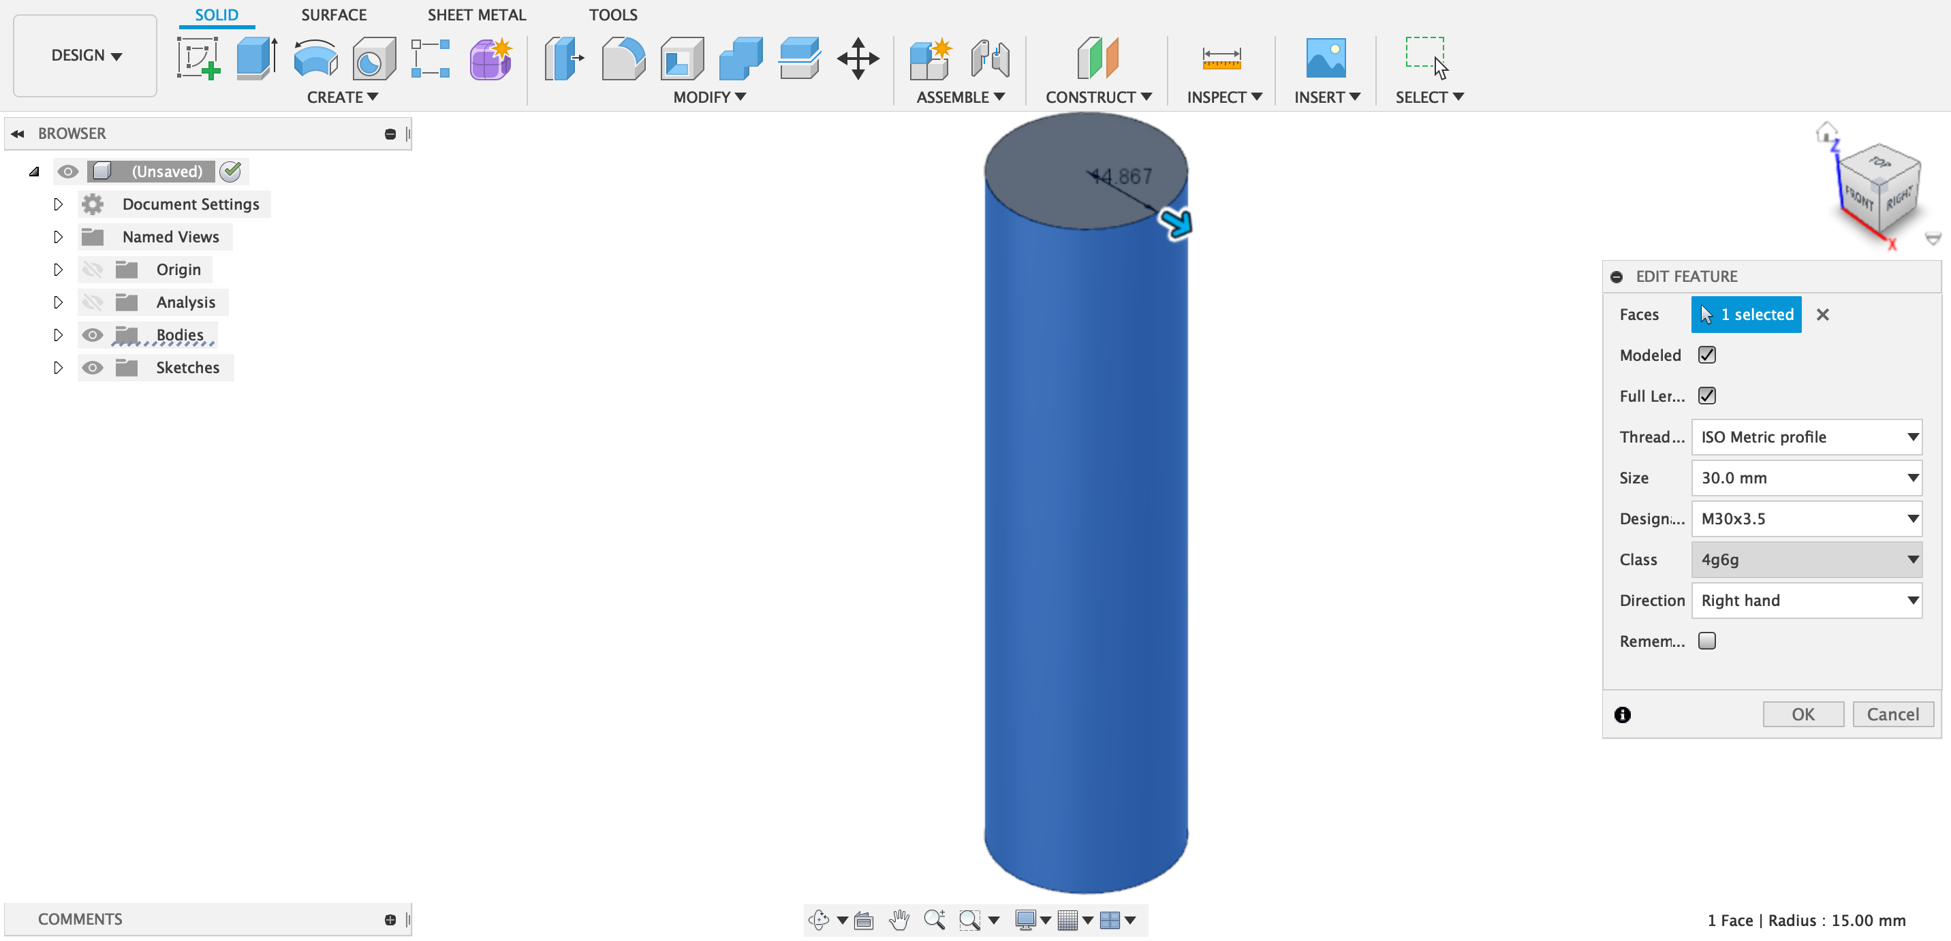The height and width of the screenshot is (941, 1951).
Task: Click the Joint tool icon
Action: coord(990,59)
